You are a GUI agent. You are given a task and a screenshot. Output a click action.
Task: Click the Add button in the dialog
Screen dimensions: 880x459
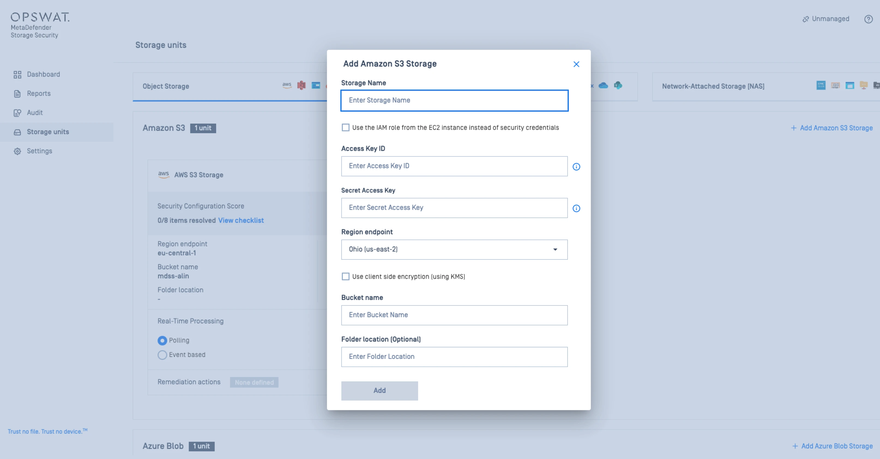[379, 391]
